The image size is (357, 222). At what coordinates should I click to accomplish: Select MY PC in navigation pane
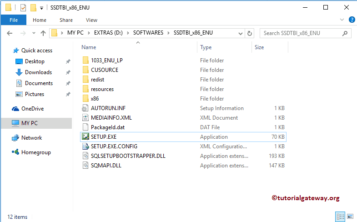click(36, 123)
